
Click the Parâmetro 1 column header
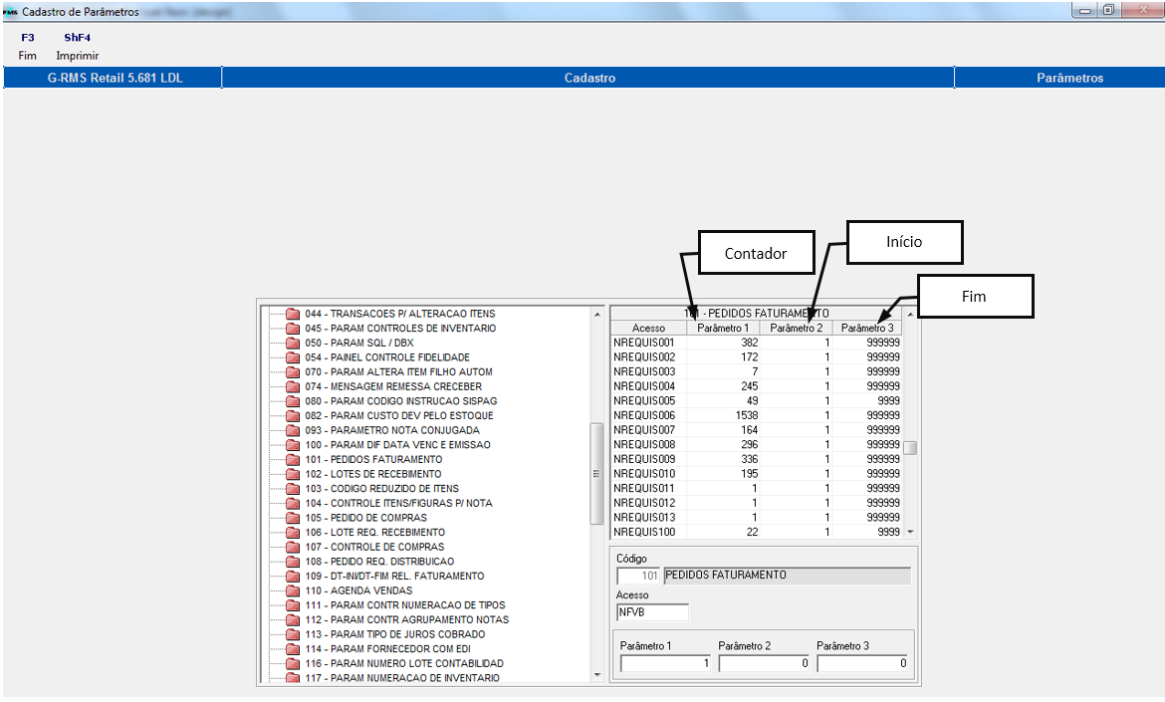coord(723,328)
